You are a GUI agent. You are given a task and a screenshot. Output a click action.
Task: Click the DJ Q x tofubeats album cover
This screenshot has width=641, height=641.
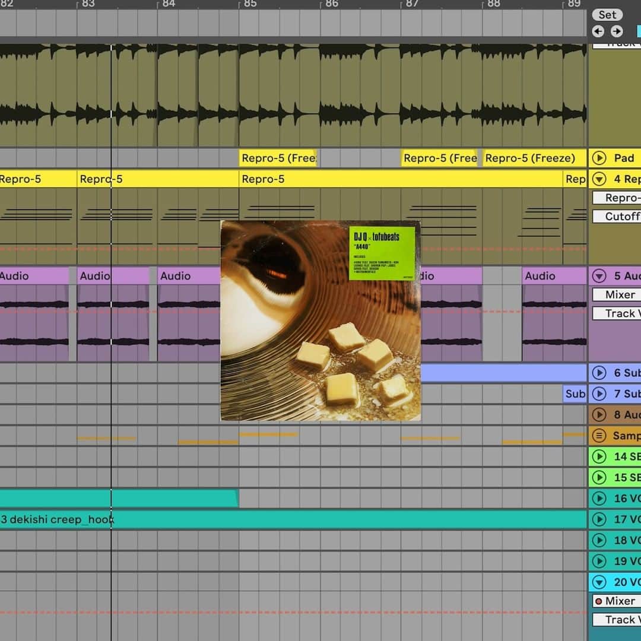pyautogui.click(x=320, y=320)
